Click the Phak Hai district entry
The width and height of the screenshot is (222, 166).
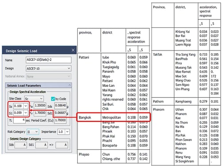(109, 136)
